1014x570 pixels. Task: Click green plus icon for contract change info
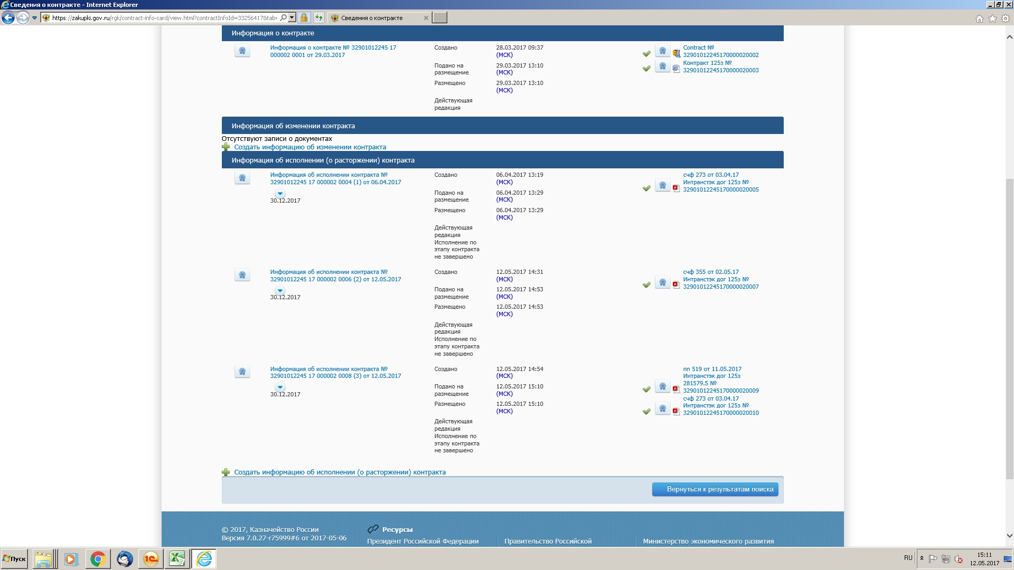coord(226,147)
